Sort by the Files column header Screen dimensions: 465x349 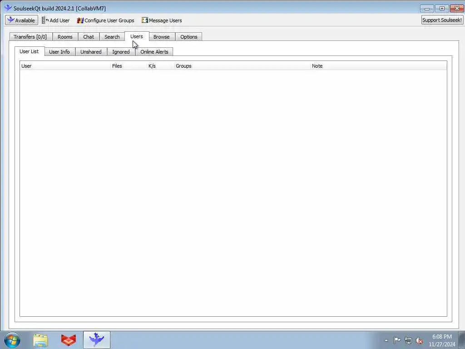[129, 66]
